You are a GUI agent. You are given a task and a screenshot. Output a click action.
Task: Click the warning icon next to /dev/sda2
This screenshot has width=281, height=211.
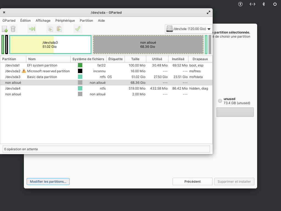[x=24, y=71]
